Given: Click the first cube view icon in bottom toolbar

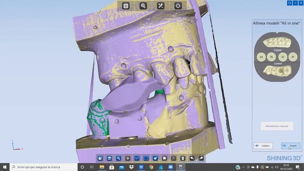Looking at the screenshot, I should pyautogui.click(x=100, y=158).
